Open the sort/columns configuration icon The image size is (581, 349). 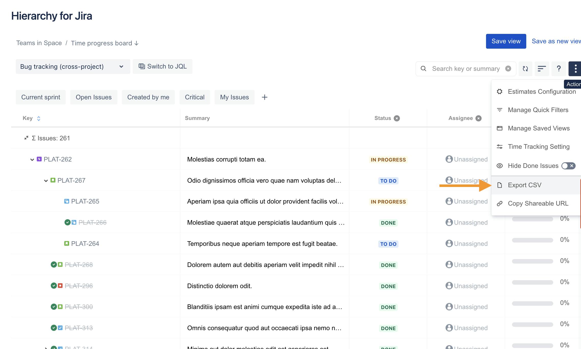[542, 69]
